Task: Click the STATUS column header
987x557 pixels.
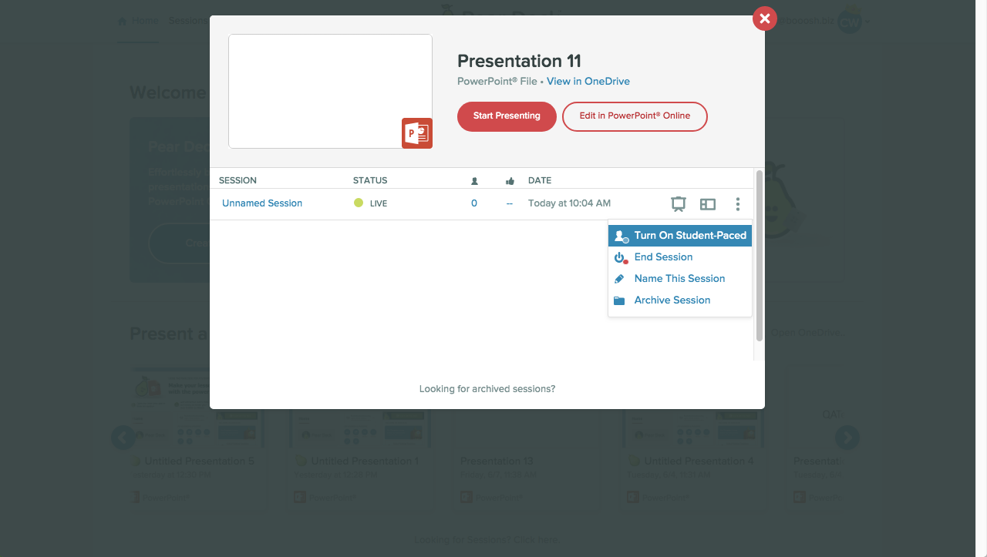Action: point(370,180)
